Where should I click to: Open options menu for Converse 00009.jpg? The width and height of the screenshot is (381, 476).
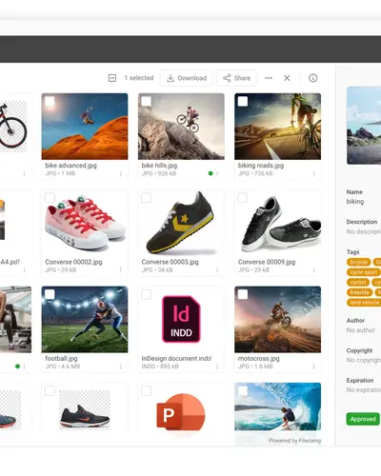click(313, 270)
